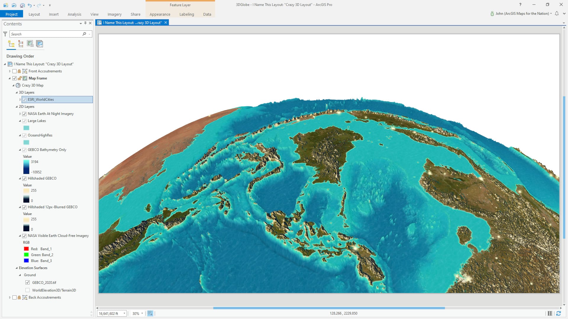Close the Crazy 3D Layout view tab
Image resolution: width=568 pixels, height=319 pixels.
click(x=166, y=23)
